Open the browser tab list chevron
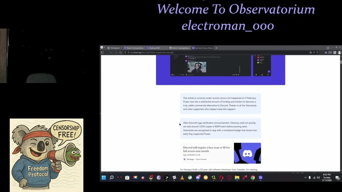 click(x=328, y=48)
